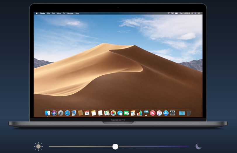Open the Trash in the dock

(189, 113)
